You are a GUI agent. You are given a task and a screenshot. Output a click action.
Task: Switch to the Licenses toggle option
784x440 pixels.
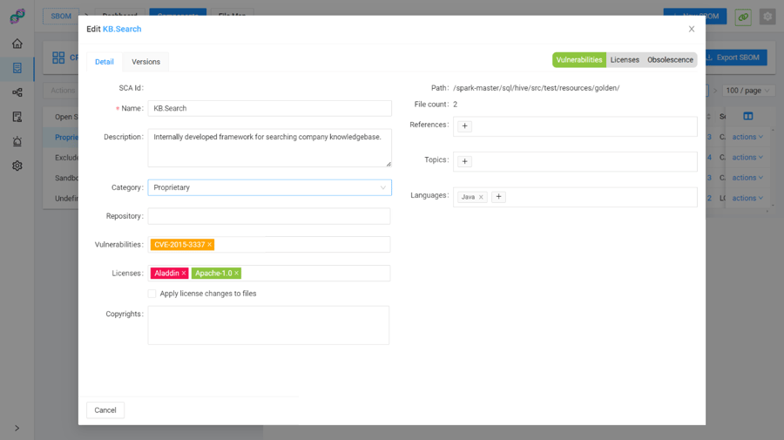(x=625, y=60)
